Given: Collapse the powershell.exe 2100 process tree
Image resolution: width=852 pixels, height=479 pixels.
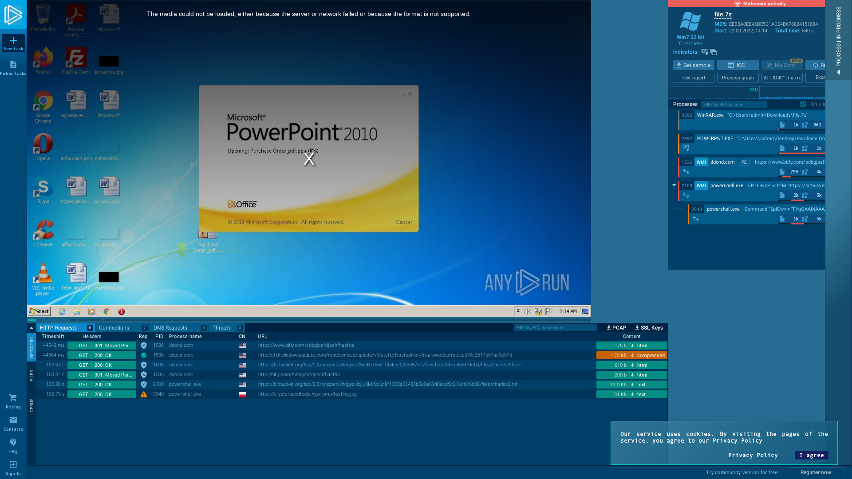Looking at the screenshot, I should (674, 185).
